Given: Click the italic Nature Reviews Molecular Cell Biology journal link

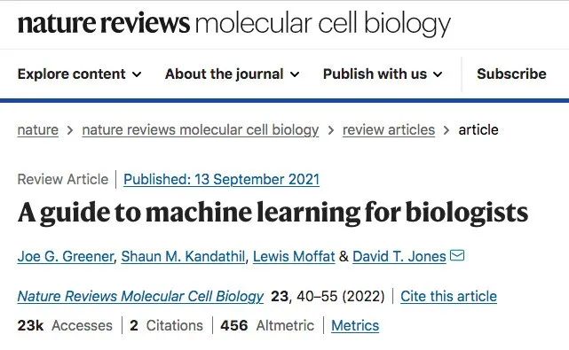Looking at the screenshot, I should click(x=140, y=296).
